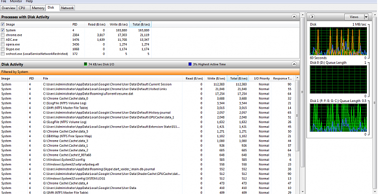Select the GPUCache\data_1 file row
Viewport: 378px width, 194px height.
tap(147, 117)
